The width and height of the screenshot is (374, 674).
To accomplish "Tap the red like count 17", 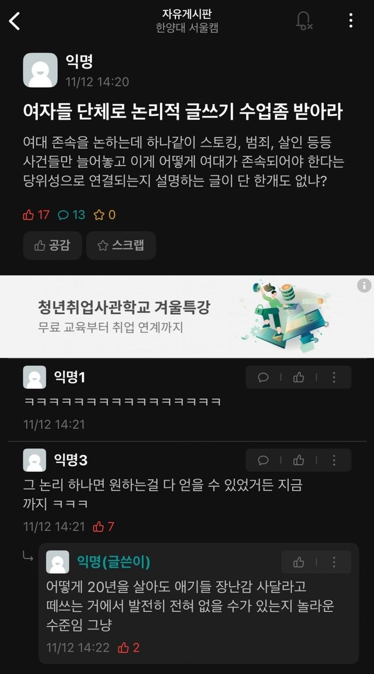I will (x=36, y=215).
